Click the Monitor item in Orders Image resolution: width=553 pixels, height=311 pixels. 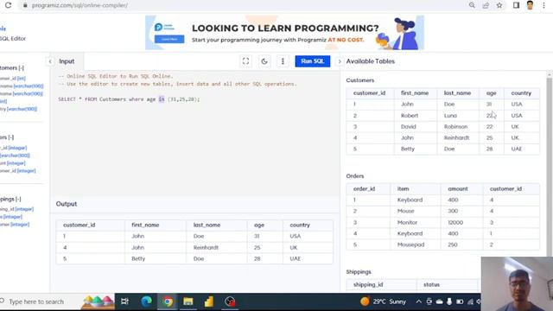coord(407,223)
